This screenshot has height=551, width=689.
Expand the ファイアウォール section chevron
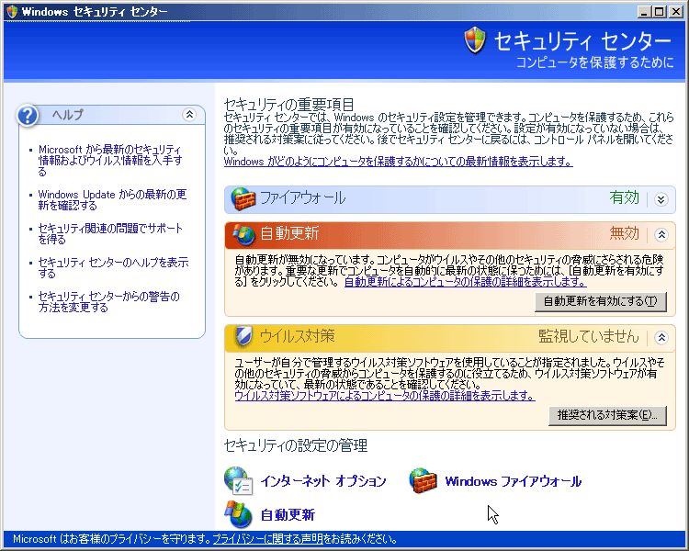point(661,199)
